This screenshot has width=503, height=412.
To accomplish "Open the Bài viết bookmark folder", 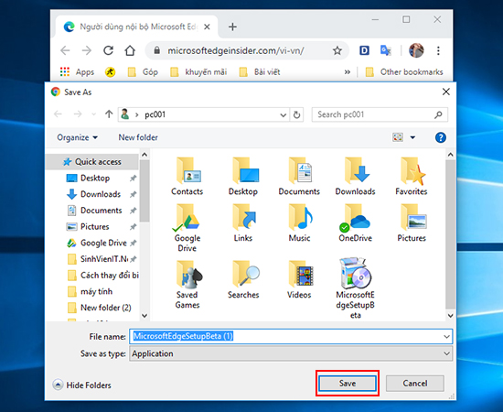I will (x=260, y=72).
